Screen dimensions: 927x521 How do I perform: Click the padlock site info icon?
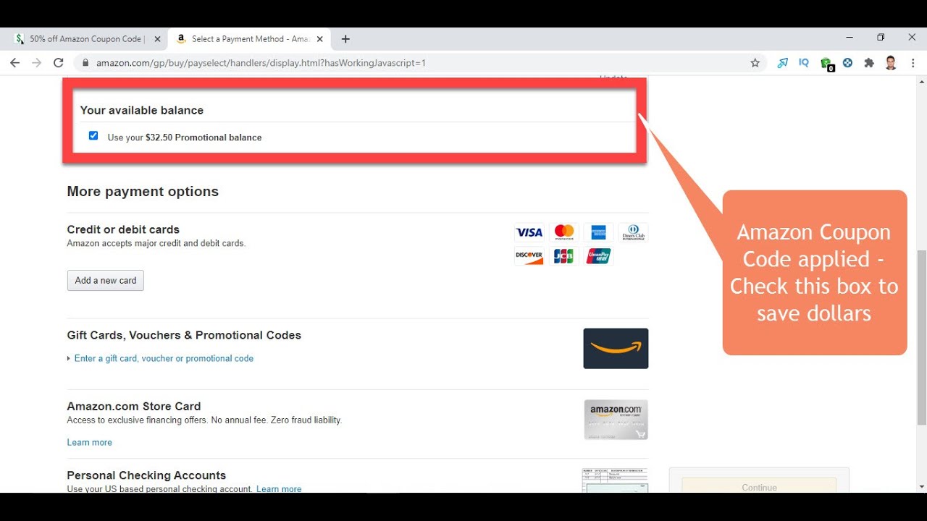(85, 63)
